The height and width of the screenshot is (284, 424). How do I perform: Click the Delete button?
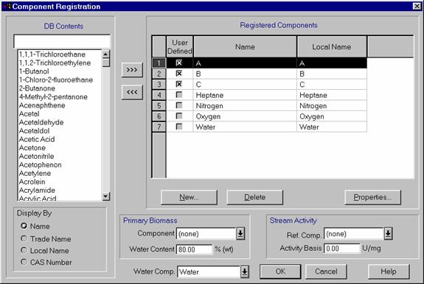click(x=254, y=197)
